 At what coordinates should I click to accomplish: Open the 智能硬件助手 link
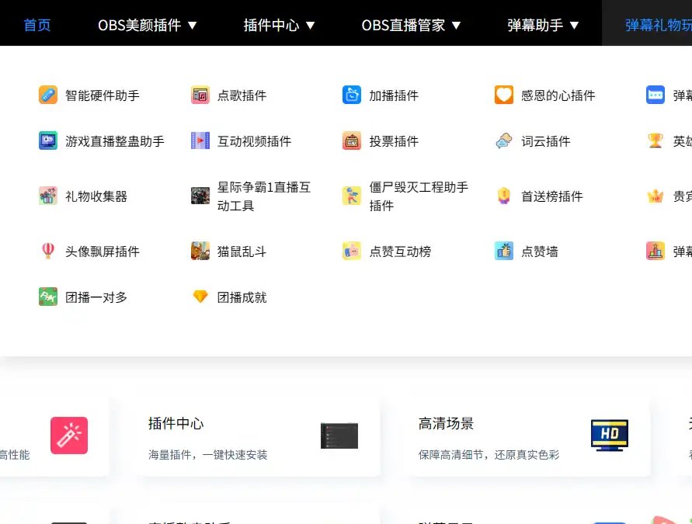103,95
